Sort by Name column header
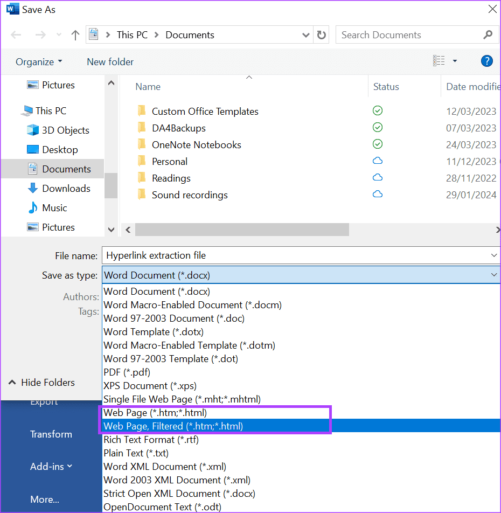The height and width of the screenshot is (513, 501). 148,87
